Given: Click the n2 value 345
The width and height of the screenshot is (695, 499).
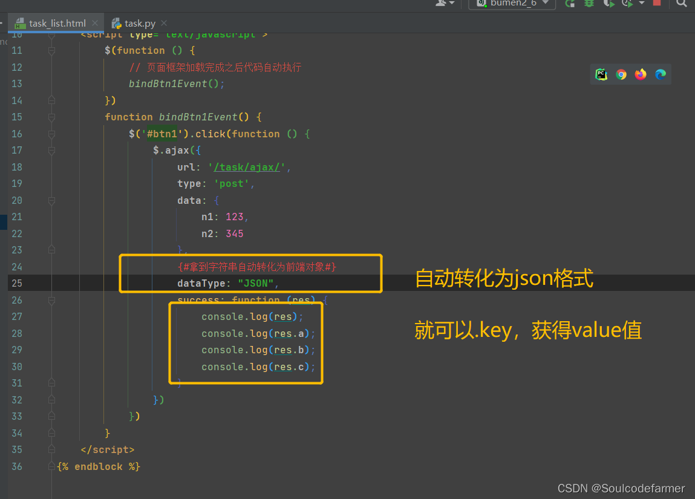Looking at the screenshot, I should (x=235, y=233).
